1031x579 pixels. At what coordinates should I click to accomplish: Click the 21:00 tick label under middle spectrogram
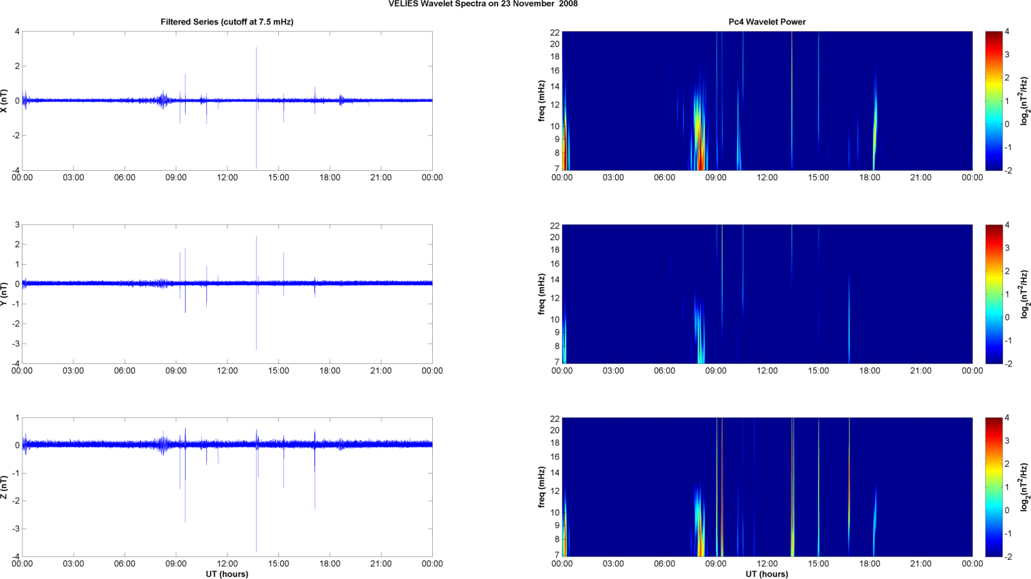(921, 371)
